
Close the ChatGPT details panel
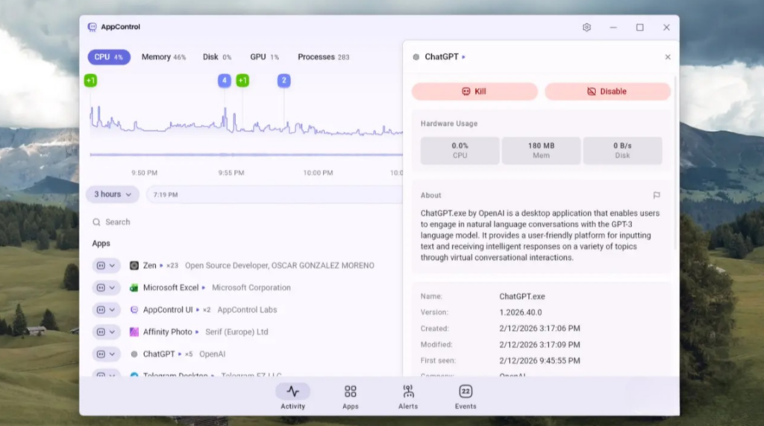coord(668,57)
